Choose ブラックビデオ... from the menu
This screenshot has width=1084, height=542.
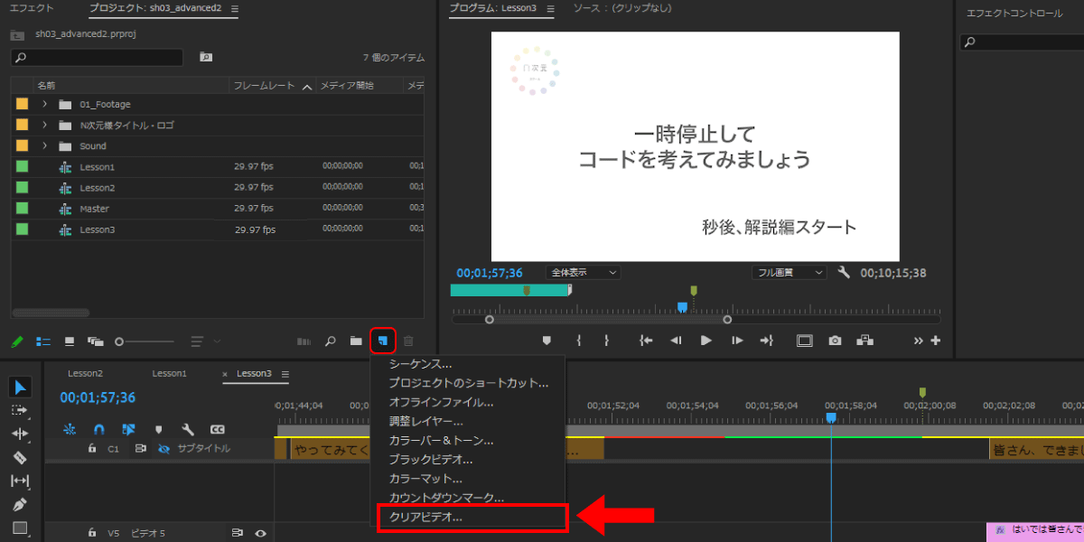(431, 459)
